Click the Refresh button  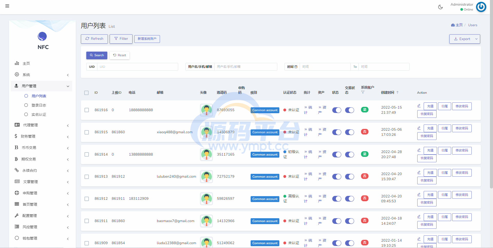click(94, 39)
